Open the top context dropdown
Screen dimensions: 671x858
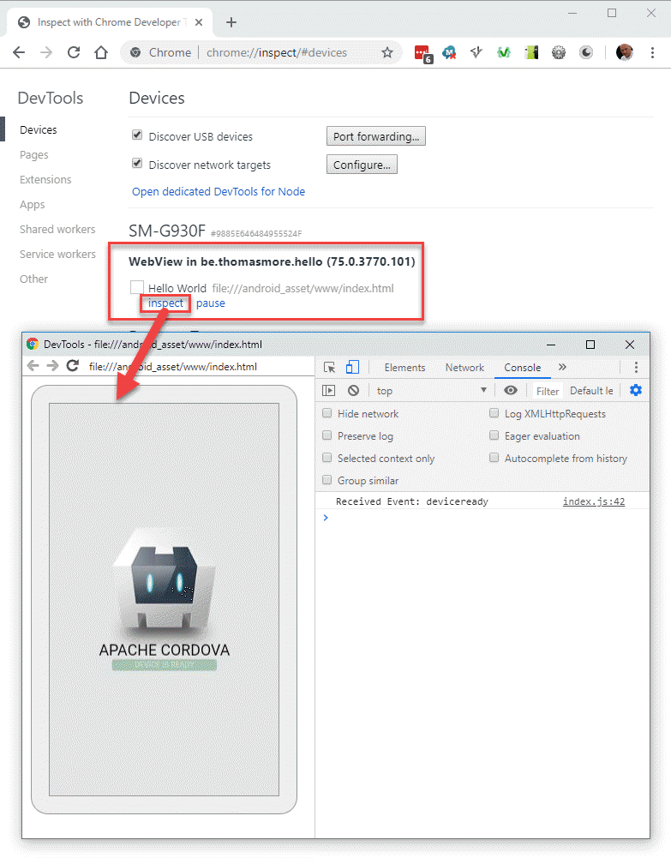(x=431, y=391)
